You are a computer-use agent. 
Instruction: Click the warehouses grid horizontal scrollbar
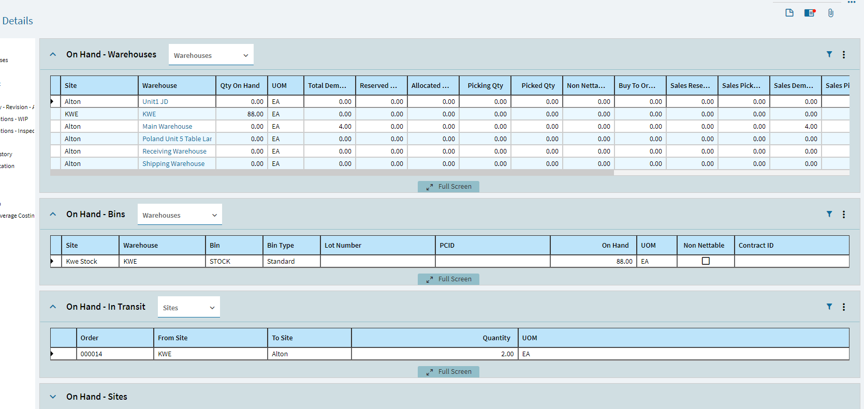(x=331, y=173)
